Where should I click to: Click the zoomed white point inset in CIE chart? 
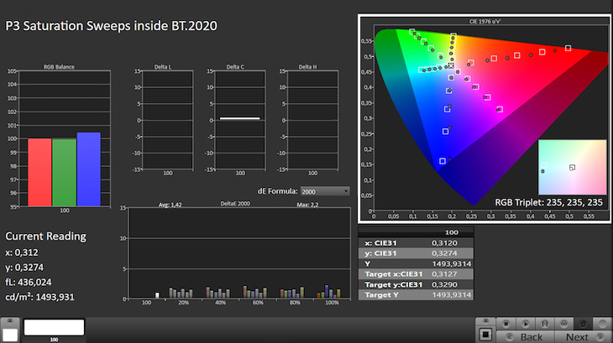(x=573, y=168)
